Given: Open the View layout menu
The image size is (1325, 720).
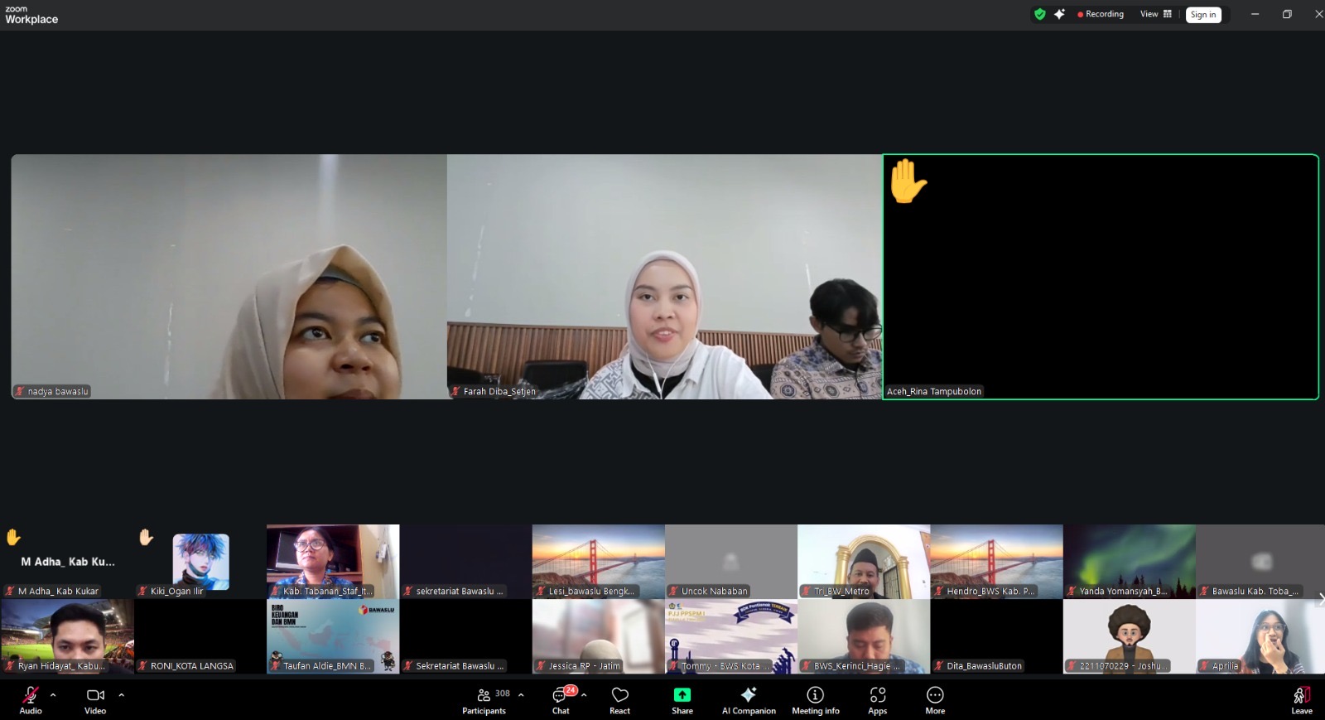Looking at the screenshot, I should point(1155,14).
